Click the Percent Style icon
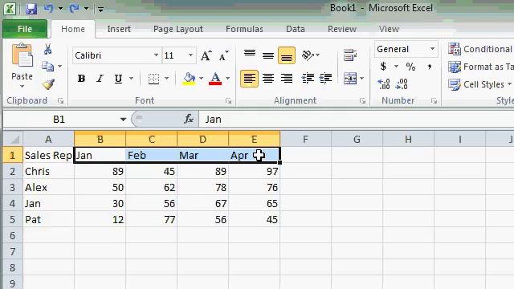Viewport: 514px width, 289px height. tap(410, 67)
